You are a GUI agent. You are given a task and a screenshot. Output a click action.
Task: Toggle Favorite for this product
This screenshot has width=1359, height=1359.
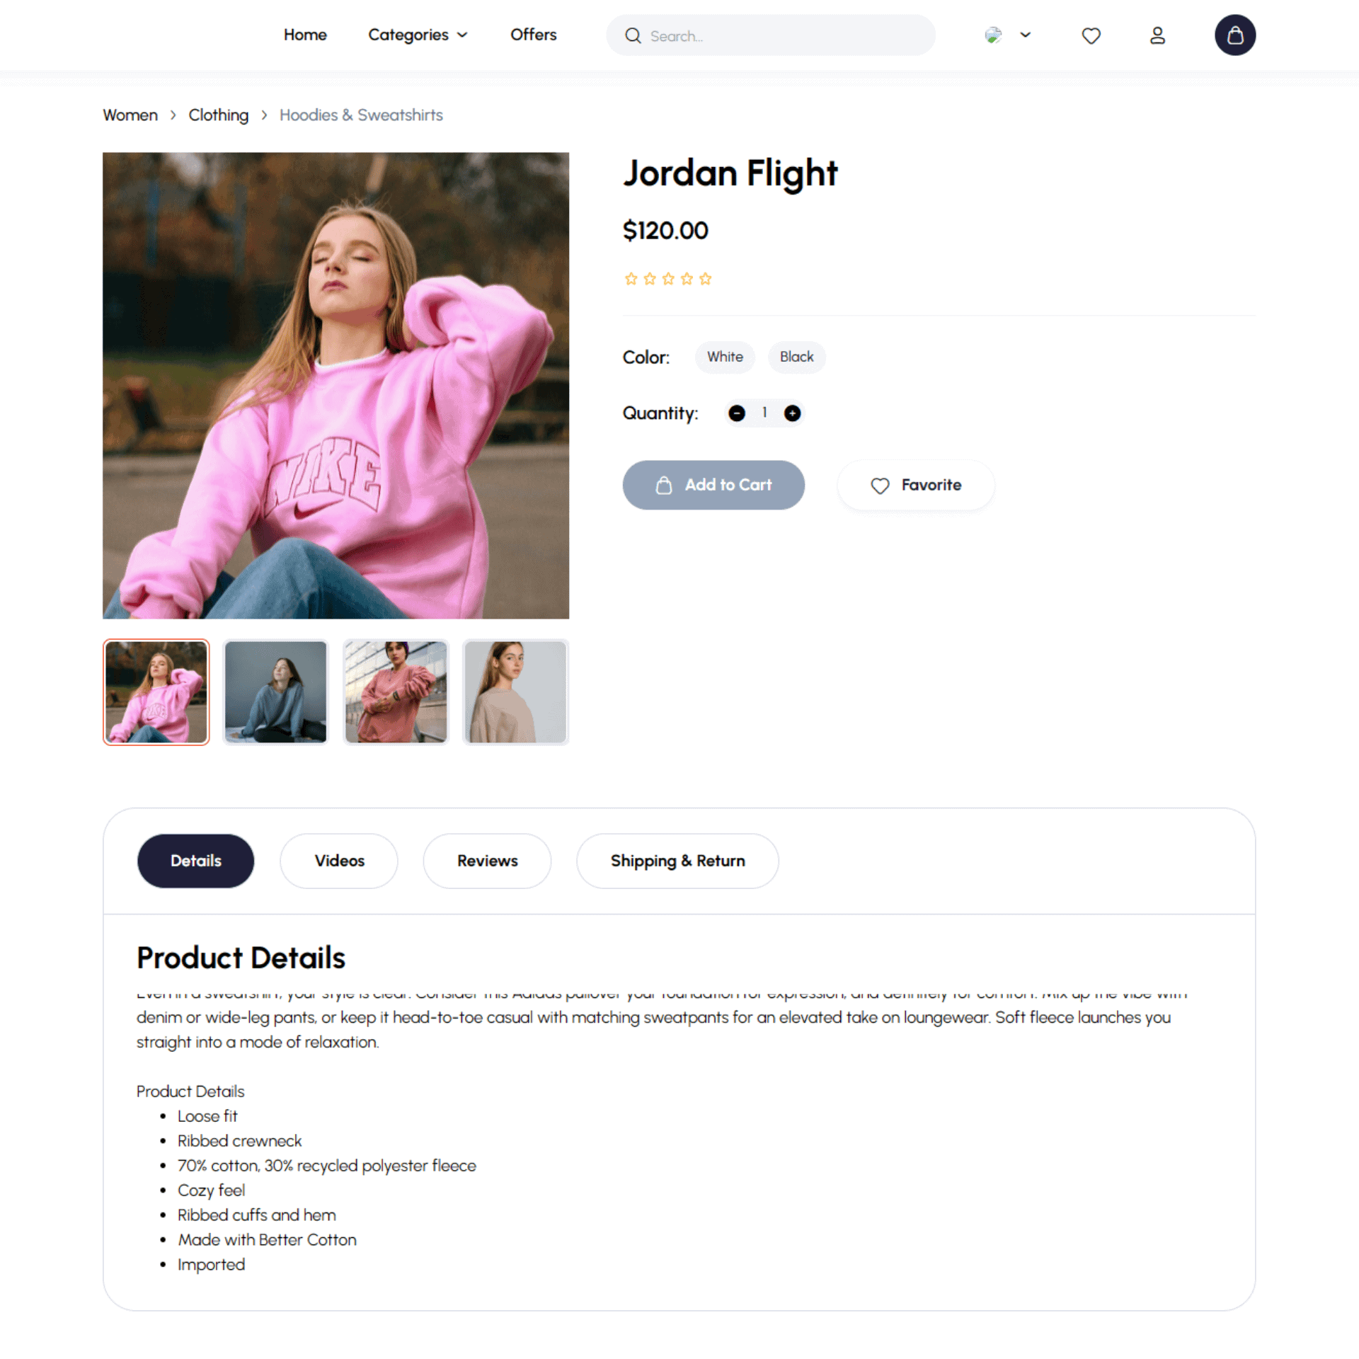915,485
